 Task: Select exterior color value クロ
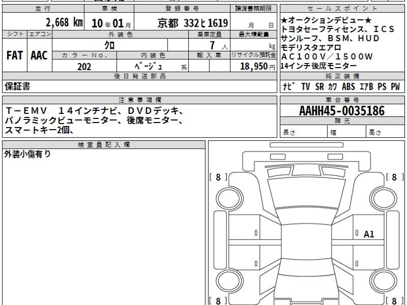(110, 45)
